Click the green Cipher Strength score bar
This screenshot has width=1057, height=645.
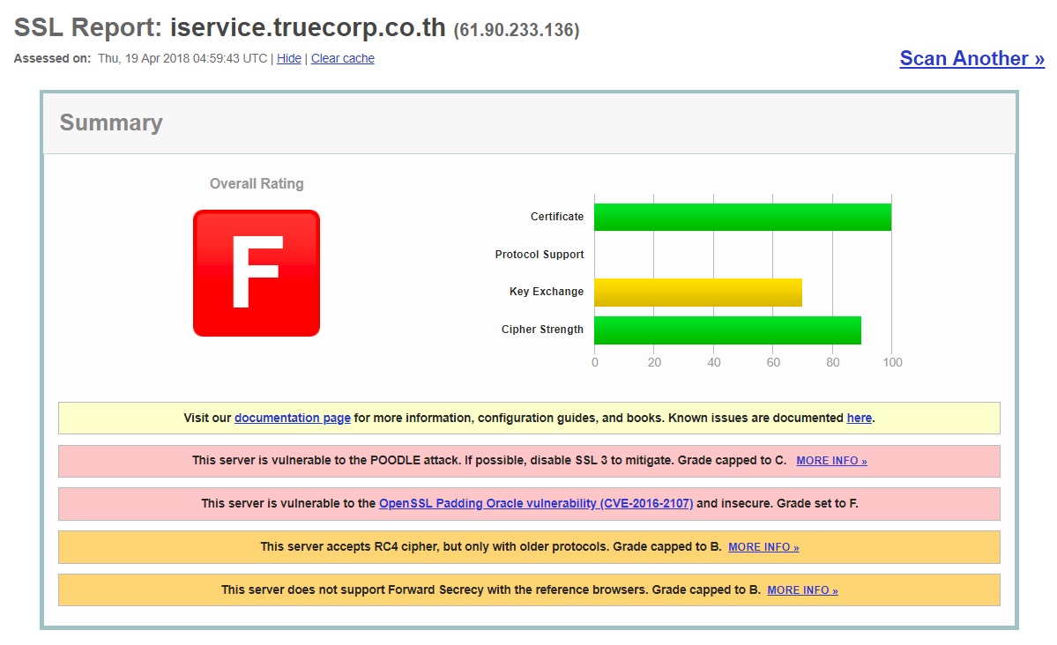point(727,330)
